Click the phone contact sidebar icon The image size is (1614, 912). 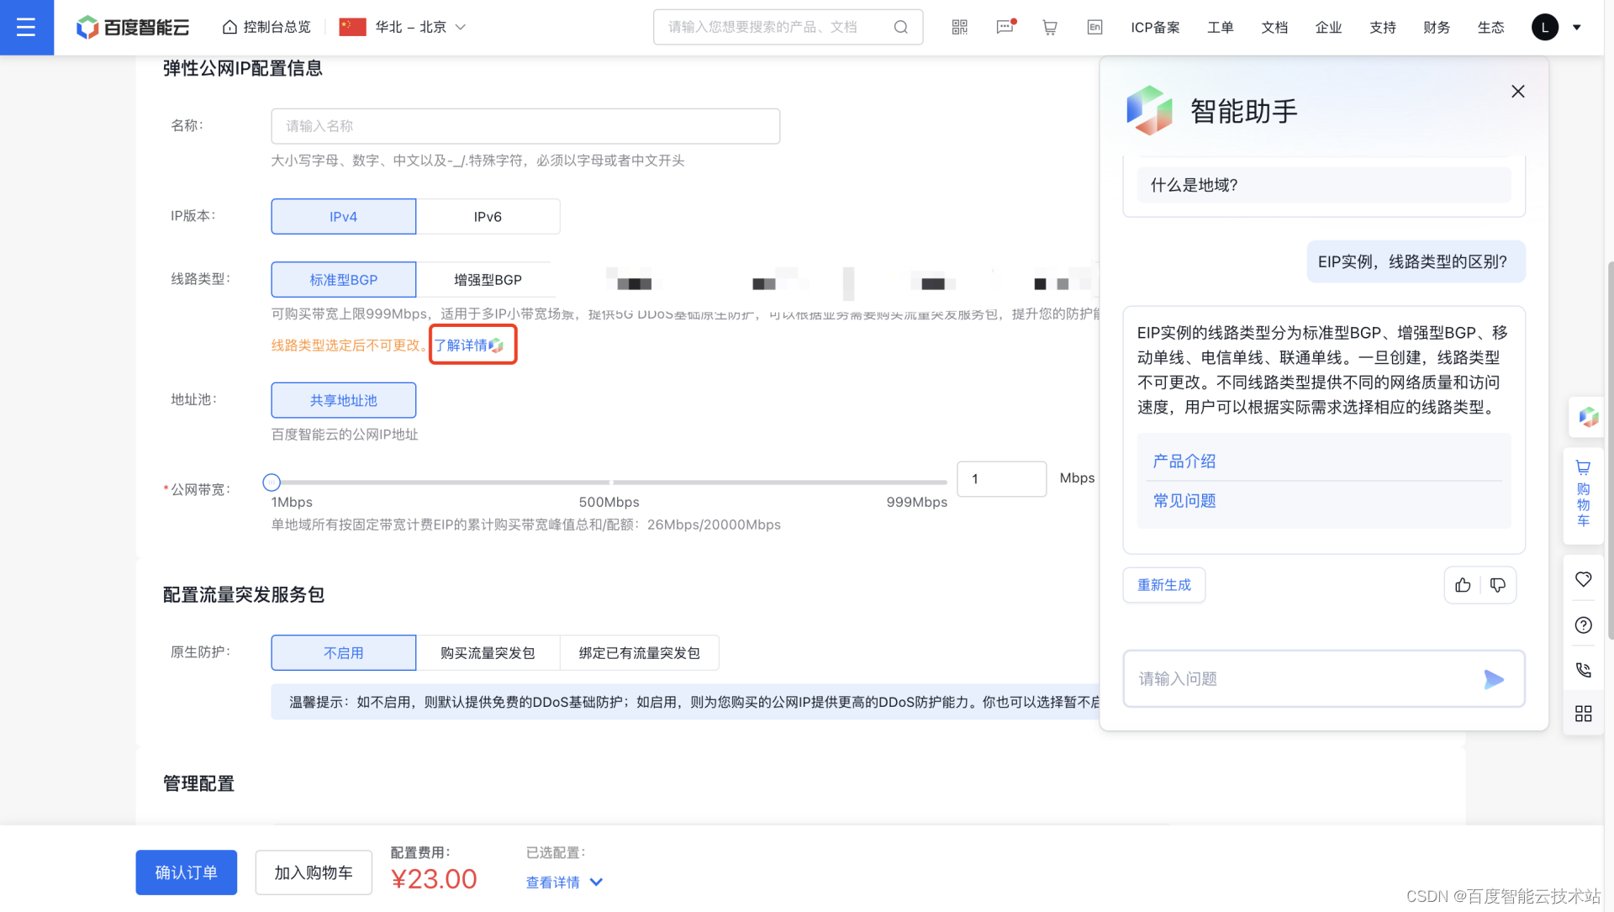(1583, 669)
